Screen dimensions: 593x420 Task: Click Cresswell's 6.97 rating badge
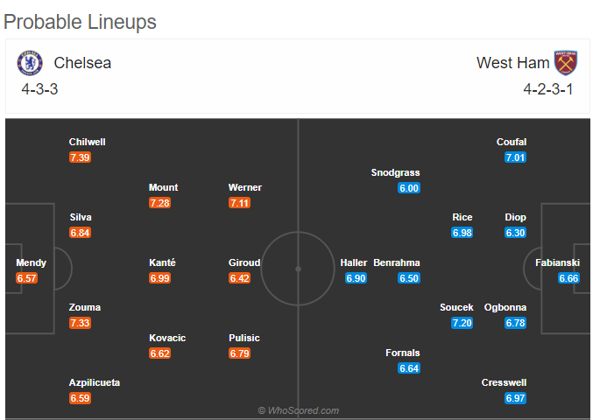pos(515,398)
